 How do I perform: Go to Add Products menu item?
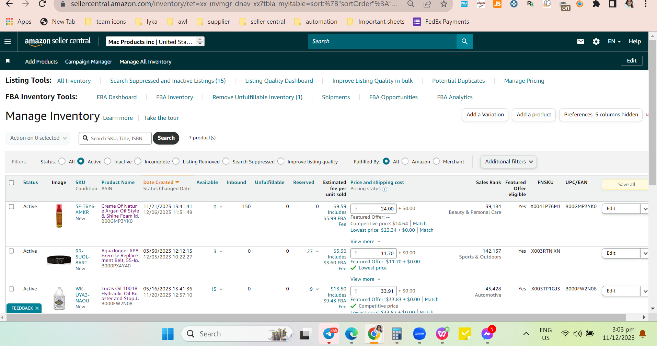point(41,62)
